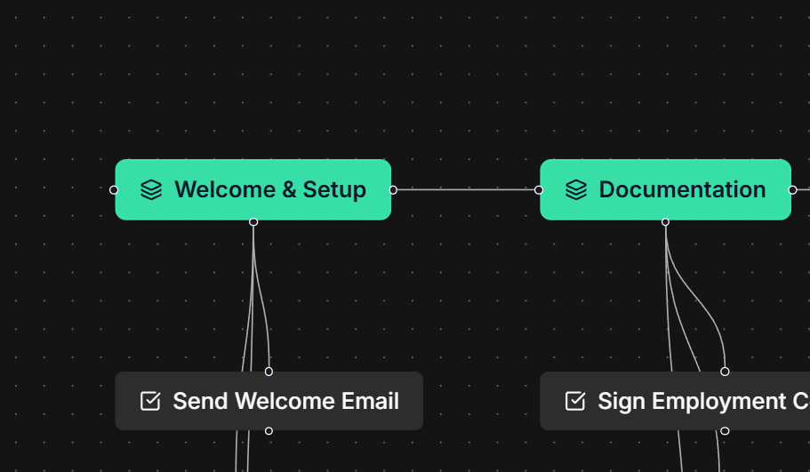Click left connector handle of Welcome & Setup
Screen dimensions: 810x472
coord(114,189)
